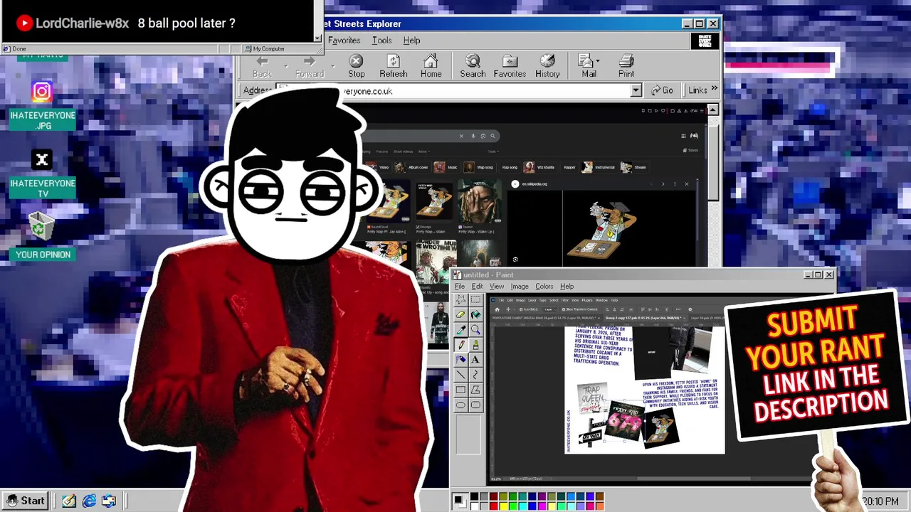The width and height of the screenshot is (911, 512).
Task: Open the Tools menu in Explorer
Action: [x=381, y=41]
